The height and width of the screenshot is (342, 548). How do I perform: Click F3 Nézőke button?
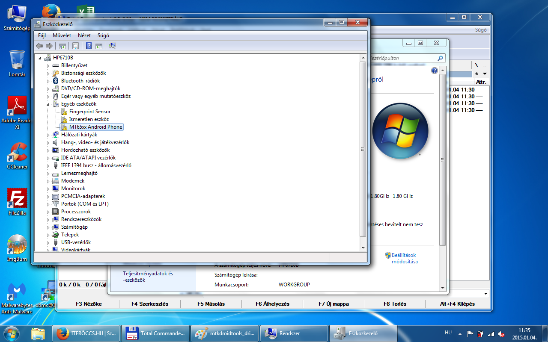pyautogui.click(x=89, y=304)
